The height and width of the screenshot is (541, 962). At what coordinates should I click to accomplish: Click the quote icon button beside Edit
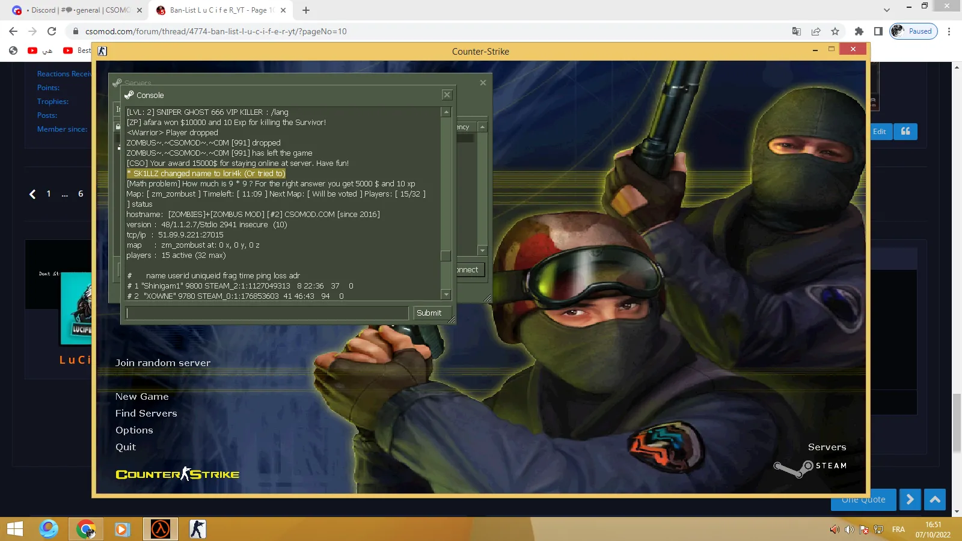pos(905,132)
